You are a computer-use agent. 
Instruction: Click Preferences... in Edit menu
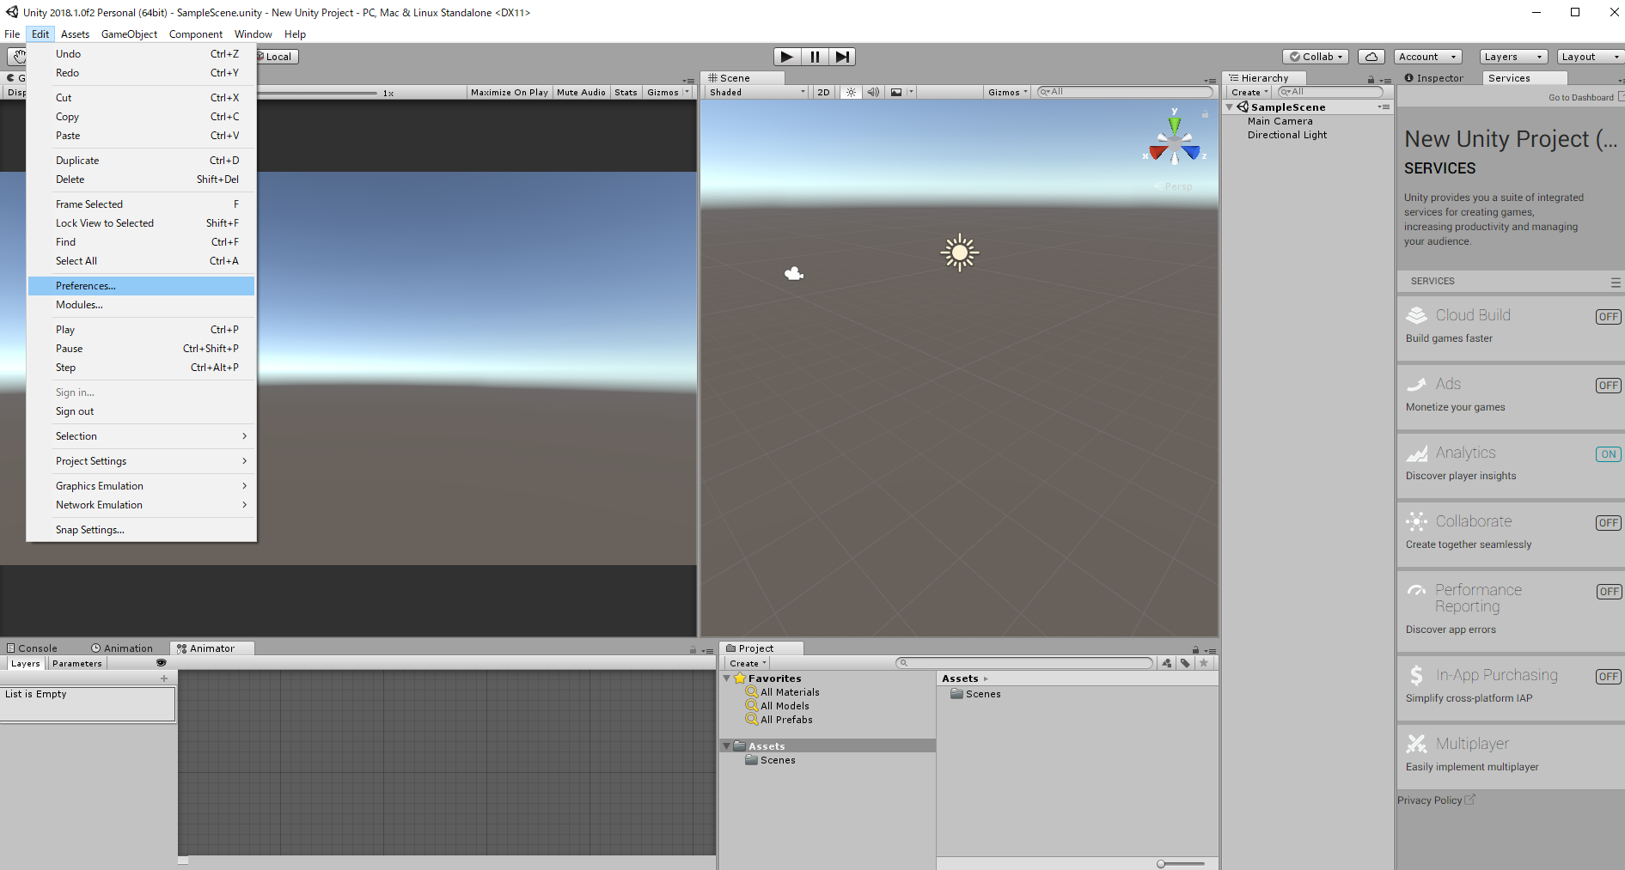[142, 286]
